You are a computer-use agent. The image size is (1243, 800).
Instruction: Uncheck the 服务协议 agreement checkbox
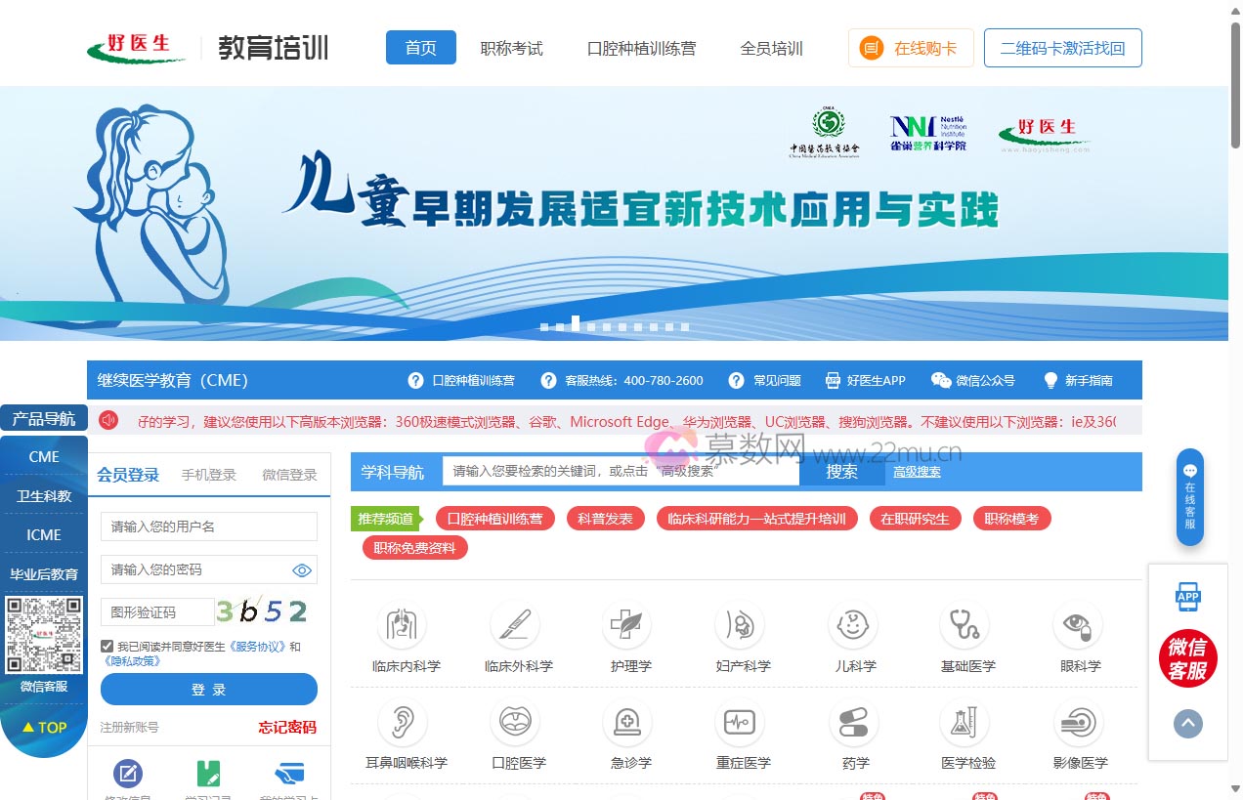pyautogui.click(x=106, y=645)
